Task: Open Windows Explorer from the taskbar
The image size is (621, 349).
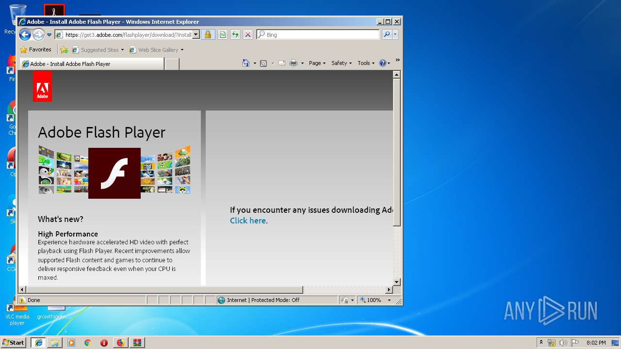Action: (55, 343)
